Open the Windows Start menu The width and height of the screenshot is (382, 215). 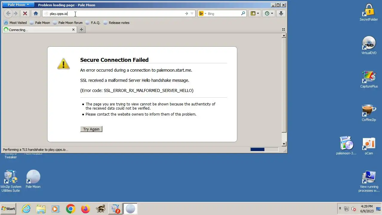click(x=8, y=209)
